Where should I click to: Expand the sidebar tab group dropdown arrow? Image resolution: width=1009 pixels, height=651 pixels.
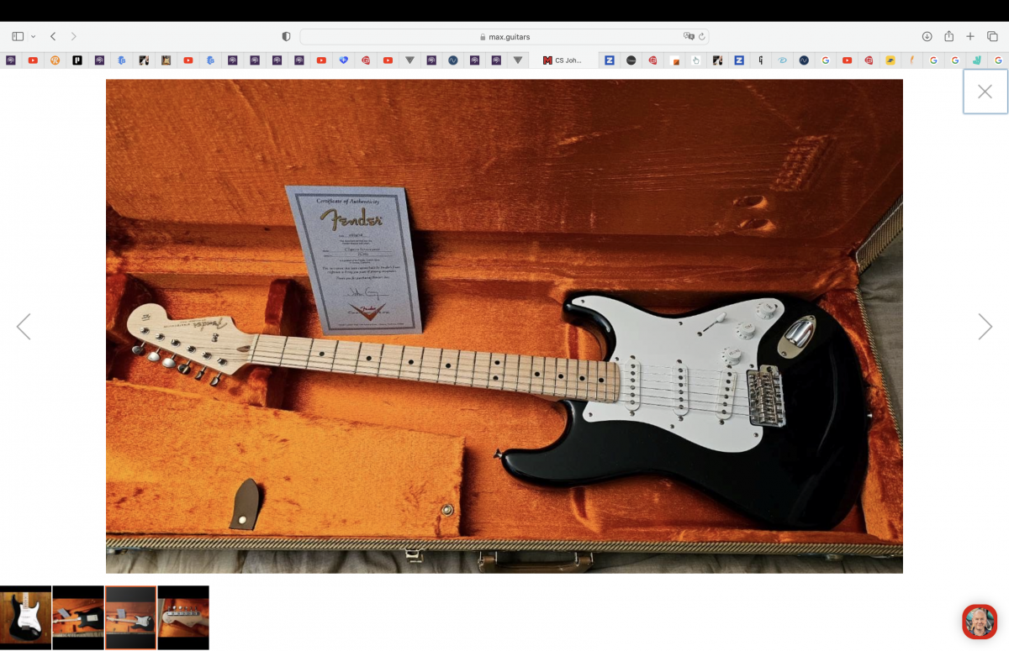(33, 36)
